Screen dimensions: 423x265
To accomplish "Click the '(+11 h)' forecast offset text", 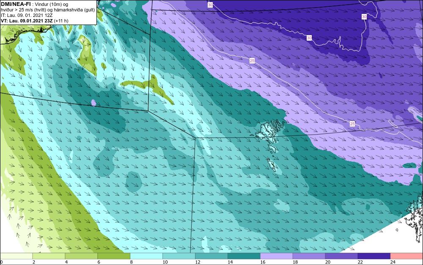I will (61, 21).
